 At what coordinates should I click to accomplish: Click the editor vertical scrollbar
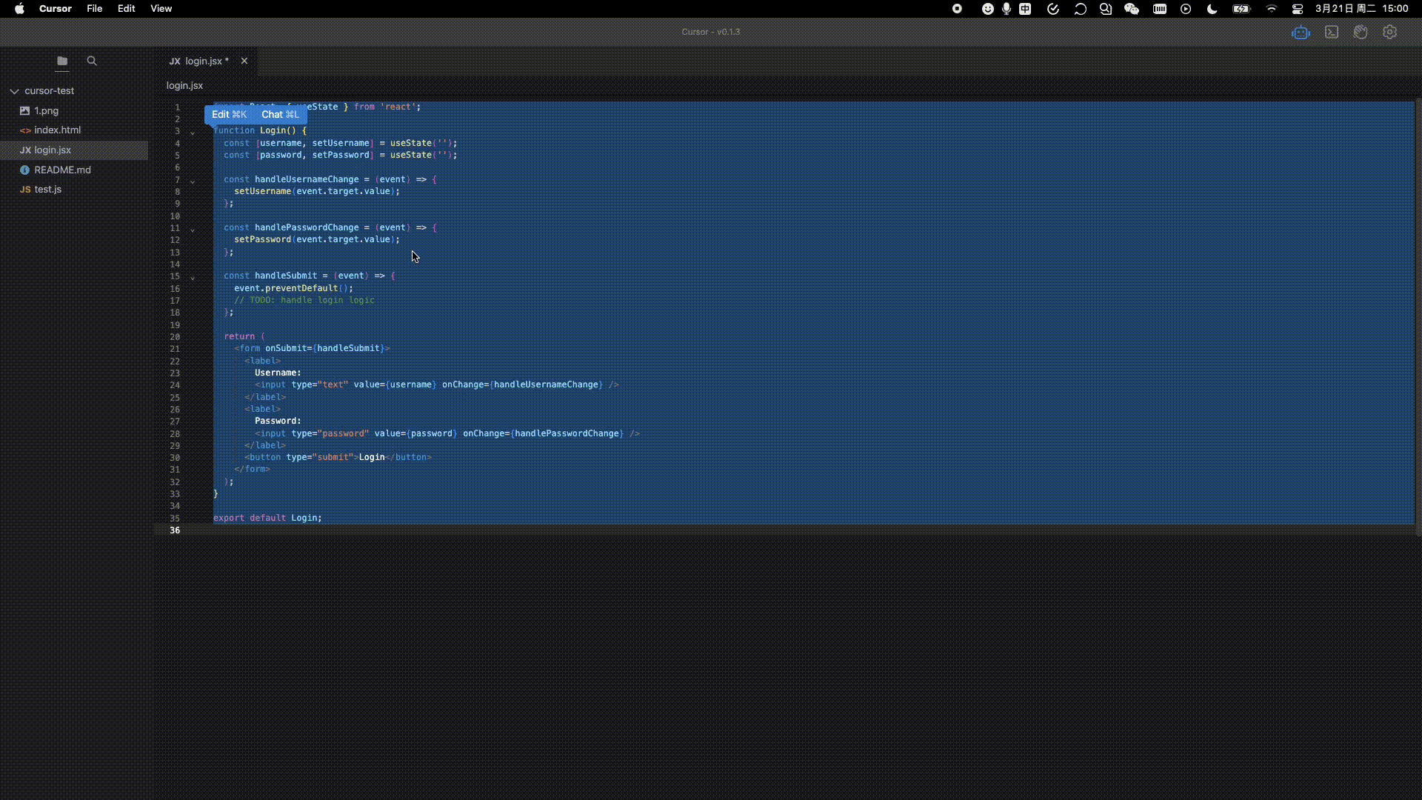coord(1418,319)
